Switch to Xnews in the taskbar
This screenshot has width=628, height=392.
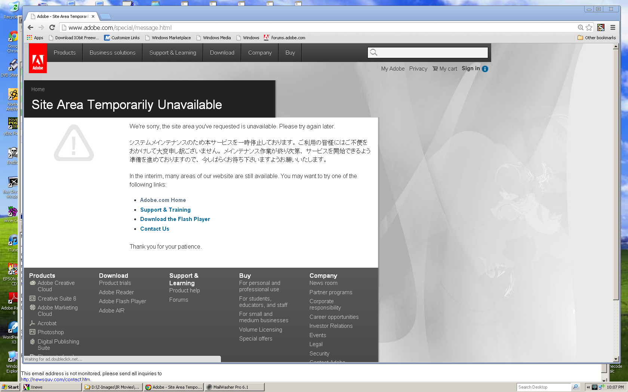52,387
